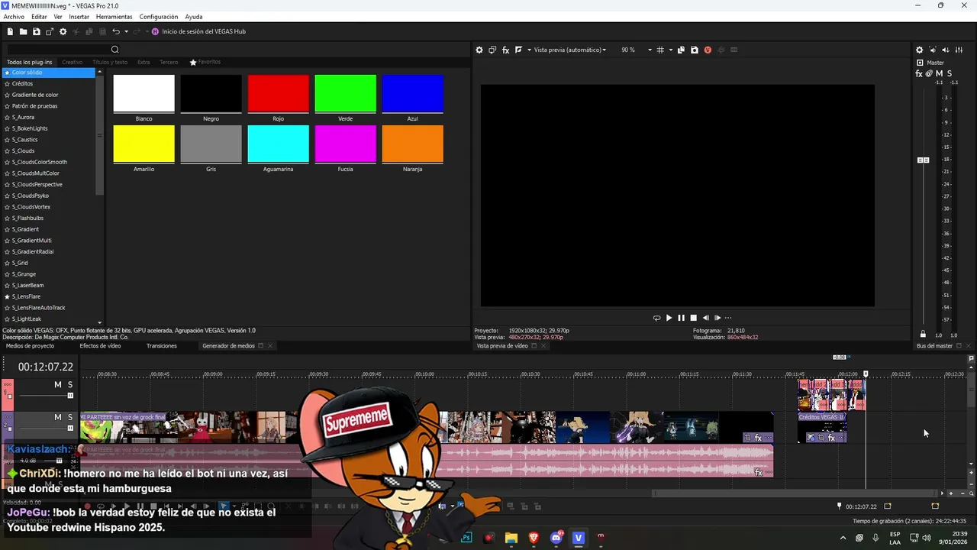This screenshot has height=550, width=977.
Task: Save preview snapshot to file icon
Action: pos(694,50)
